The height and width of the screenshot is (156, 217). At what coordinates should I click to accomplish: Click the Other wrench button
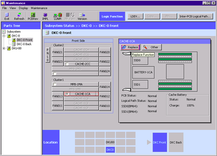pos(152,47)
